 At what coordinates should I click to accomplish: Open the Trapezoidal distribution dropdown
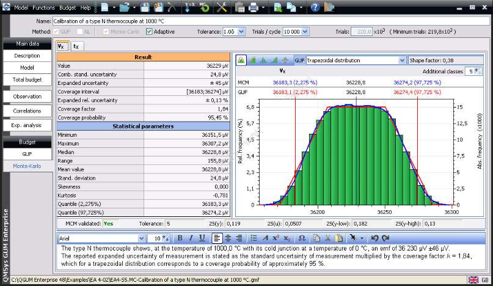[x=402, y=61]
